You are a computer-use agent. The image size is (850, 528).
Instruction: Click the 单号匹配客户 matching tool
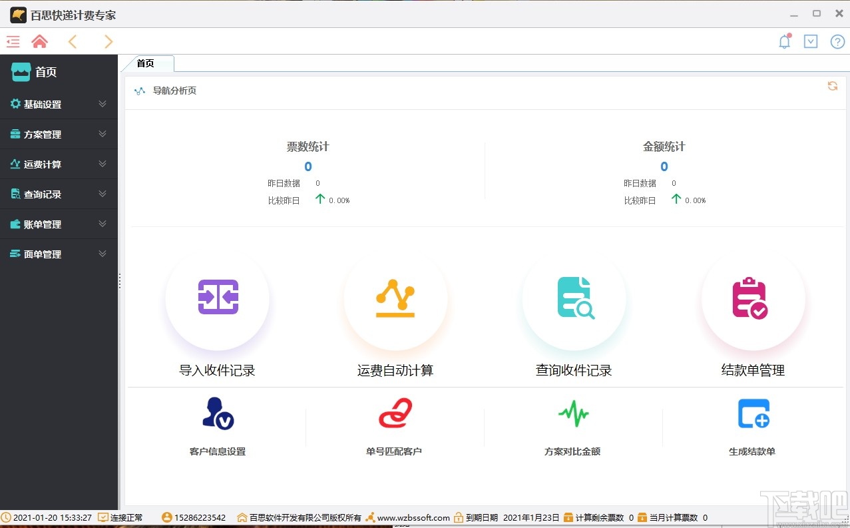click(x=395, y=413)
